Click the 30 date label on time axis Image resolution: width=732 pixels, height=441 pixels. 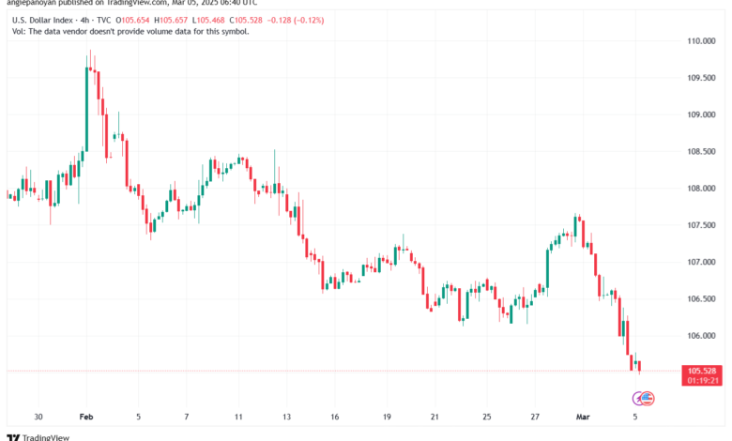pos(38,417)
